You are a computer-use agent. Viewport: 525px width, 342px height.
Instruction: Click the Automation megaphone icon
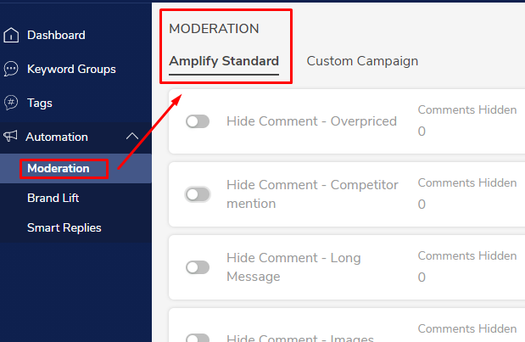(10, 137)
